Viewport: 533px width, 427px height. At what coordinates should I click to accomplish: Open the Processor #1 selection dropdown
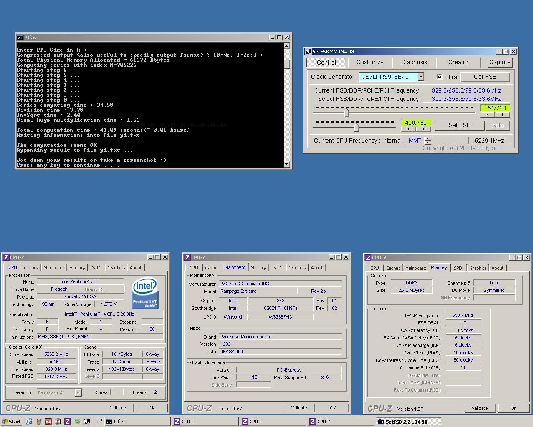pos(78,393)
